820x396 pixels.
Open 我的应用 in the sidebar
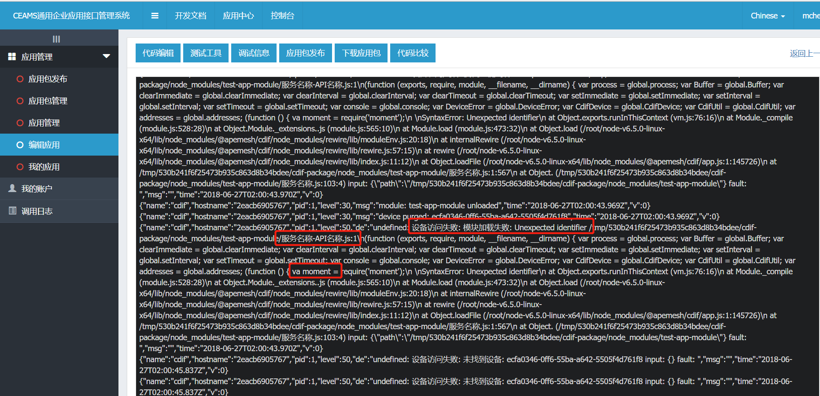[x=59, y=167]
